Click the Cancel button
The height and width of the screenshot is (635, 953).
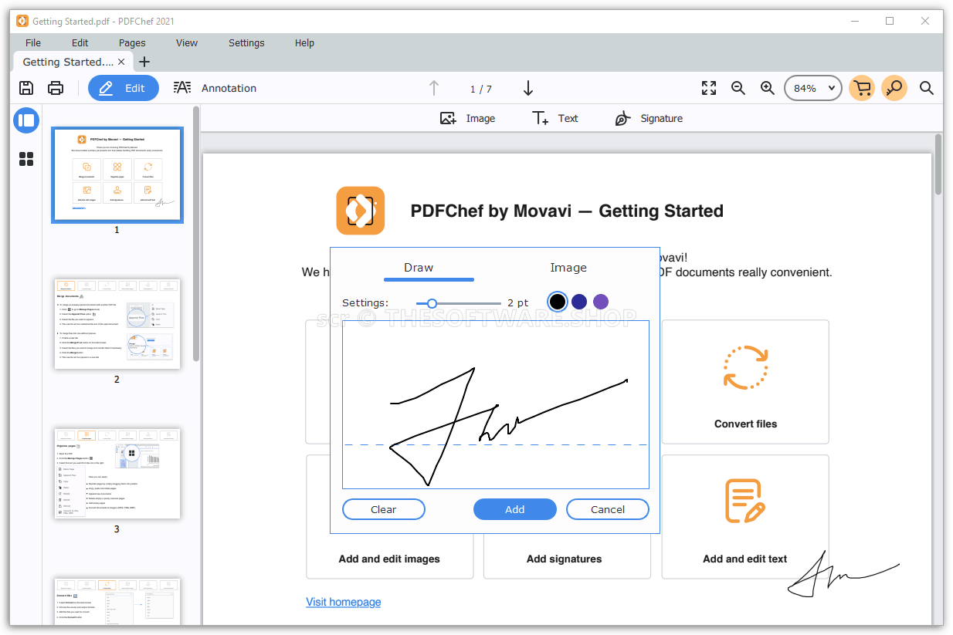coord(608,509)
